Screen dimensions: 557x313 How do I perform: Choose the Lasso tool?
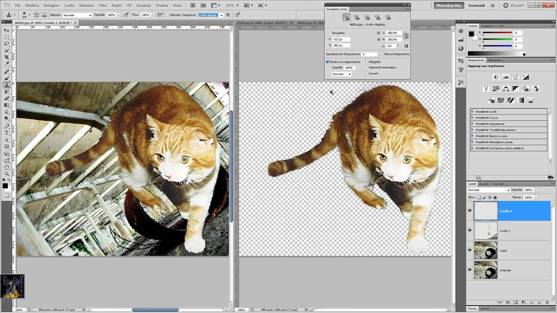click(7, 44)
